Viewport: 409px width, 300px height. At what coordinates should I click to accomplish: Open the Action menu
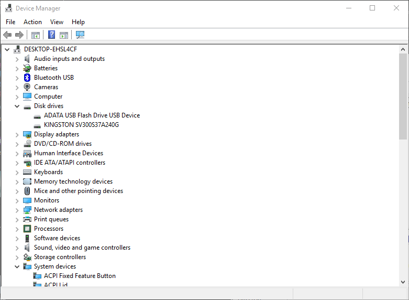[x=32, y=22]
